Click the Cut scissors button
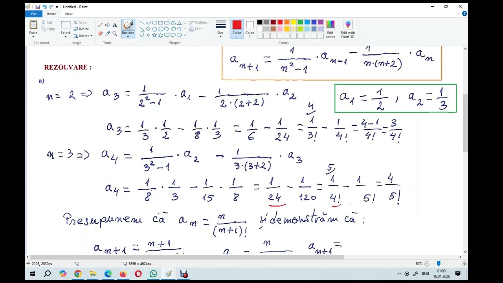The width and height of the screenshot is (503, 283). click(47, 22)
